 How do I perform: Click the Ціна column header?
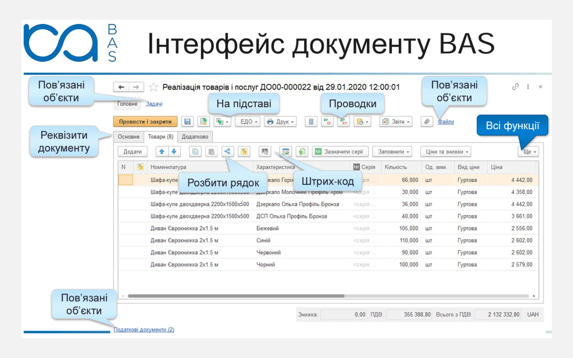(x=512, y=167)
